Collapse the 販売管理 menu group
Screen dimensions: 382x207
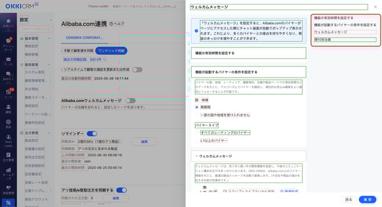(x=48, y=65)
